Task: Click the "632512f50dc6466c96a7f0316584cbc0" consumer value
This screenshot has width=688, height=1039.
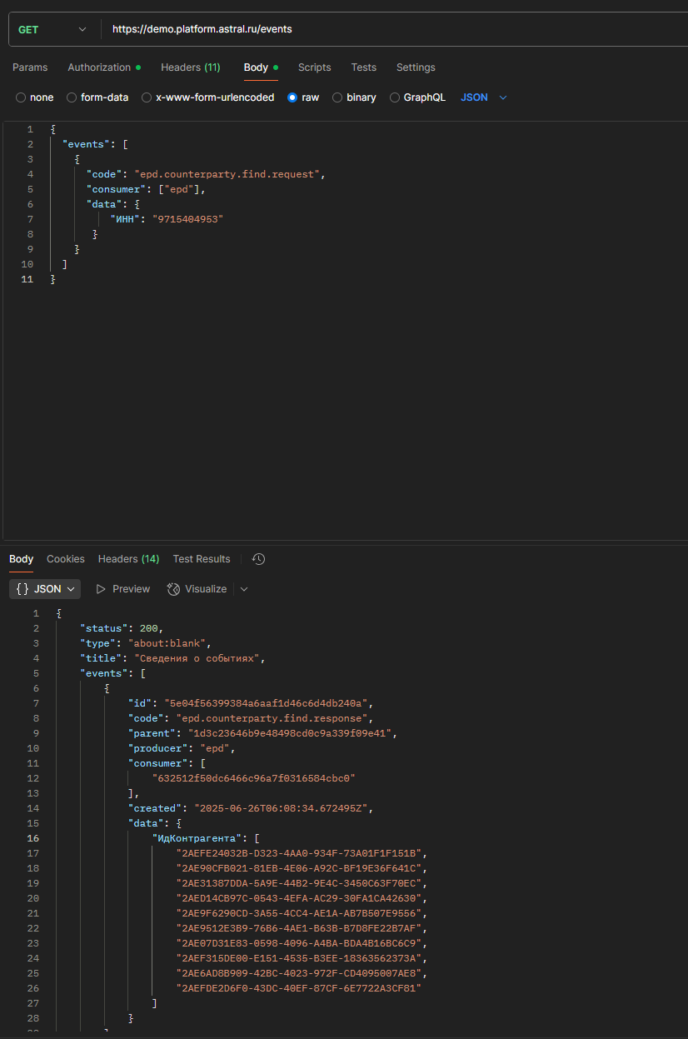Action: point(253,778)
